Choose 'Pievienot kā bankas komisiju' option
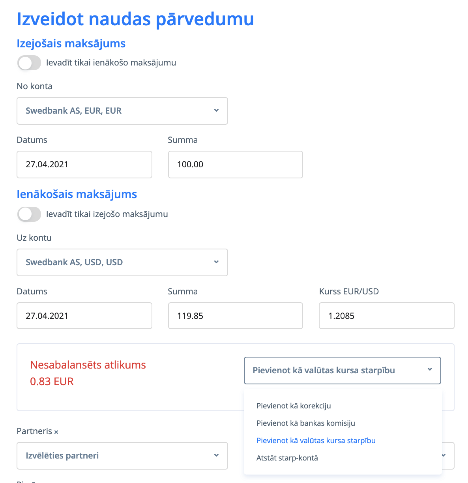Screen dimensions: 468x483 [306, 423]
